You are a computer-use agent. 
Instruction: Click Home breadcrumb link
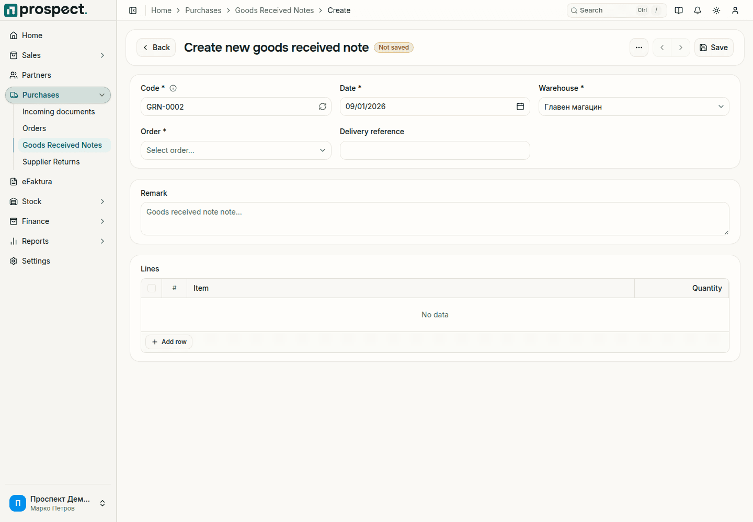pos(161,10)
